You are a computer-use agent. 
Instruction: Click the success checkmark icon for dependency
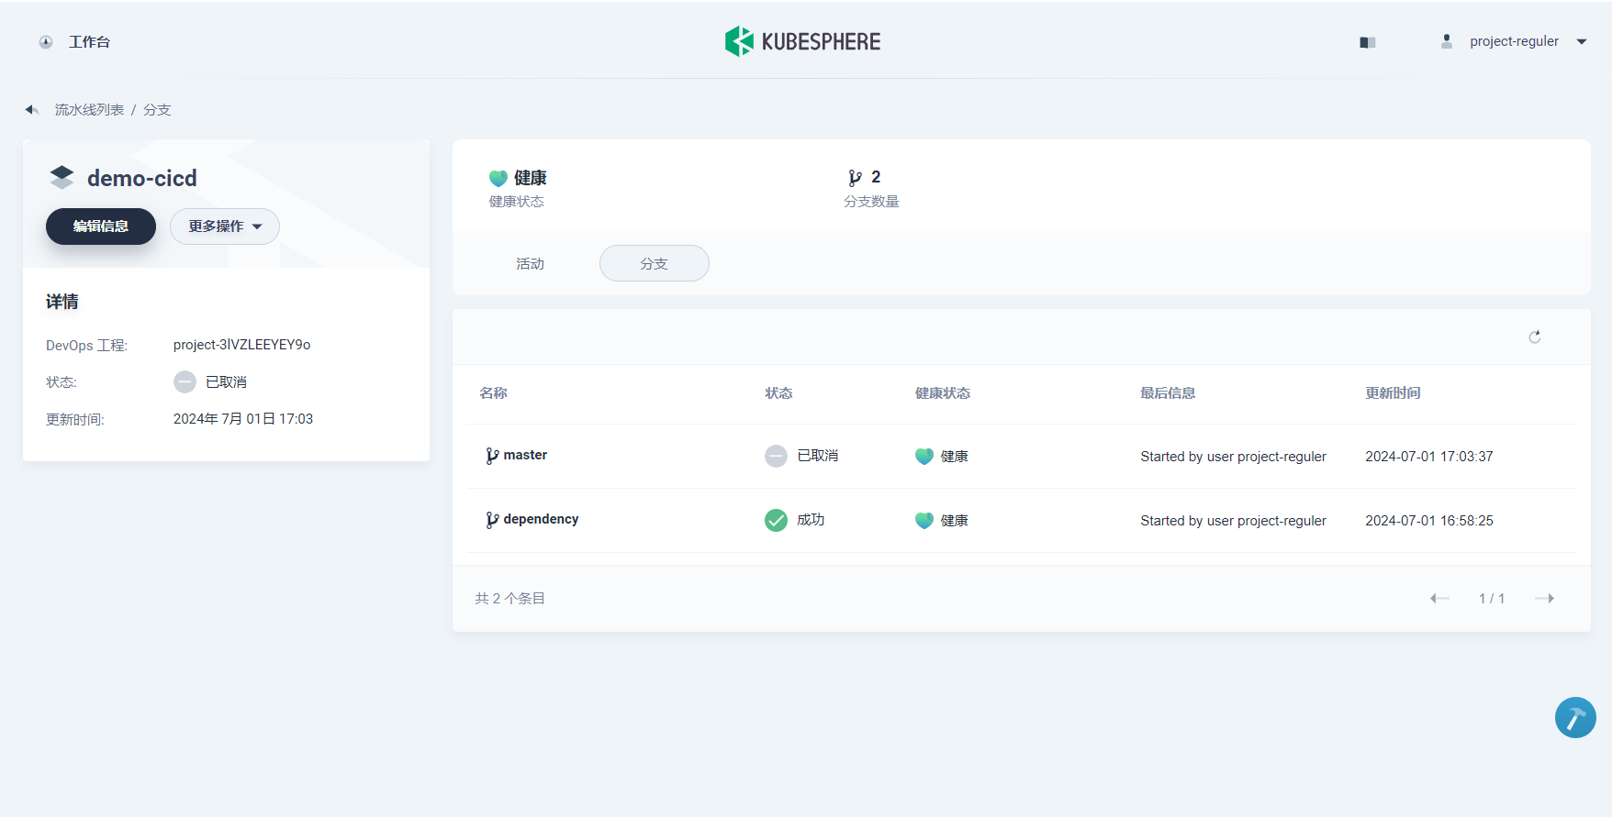point(776,520)
